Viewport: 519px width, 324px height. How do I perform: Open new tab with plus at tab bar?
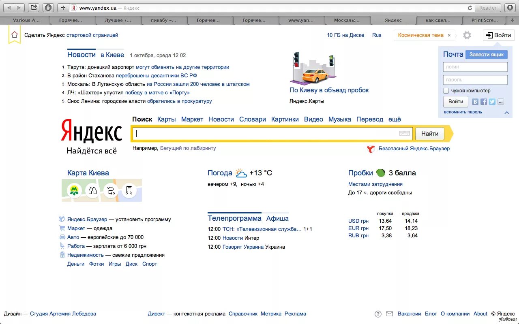click(x=513, y=20)
